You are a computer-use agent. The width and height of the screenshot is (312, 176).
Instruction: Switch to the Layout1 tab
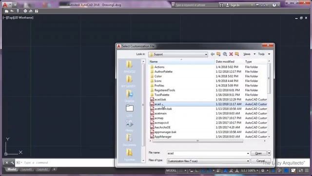tap(27, 170)
